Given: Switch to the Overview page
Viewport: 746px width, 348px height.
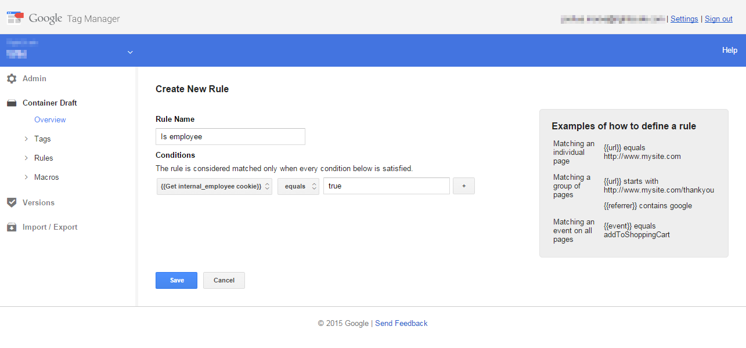Looking at the screenshot, I should [x=50, y=119].
